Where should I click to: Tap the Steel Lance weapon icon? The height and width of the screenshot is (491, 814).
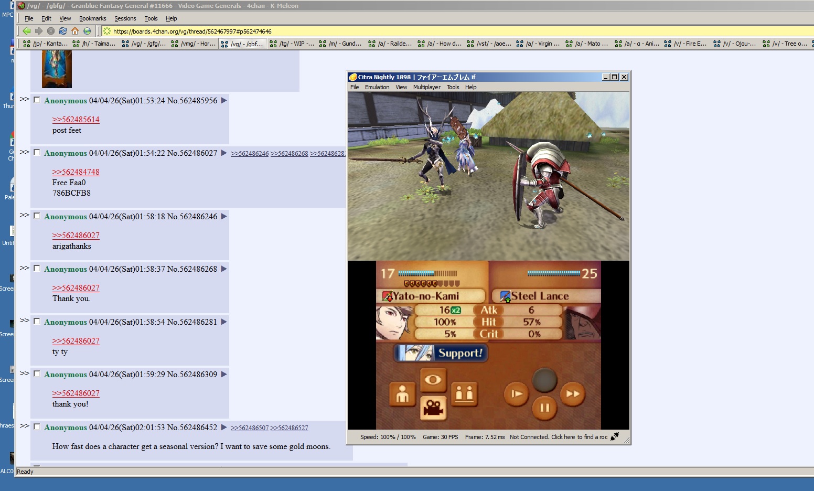tap(506, 296)
